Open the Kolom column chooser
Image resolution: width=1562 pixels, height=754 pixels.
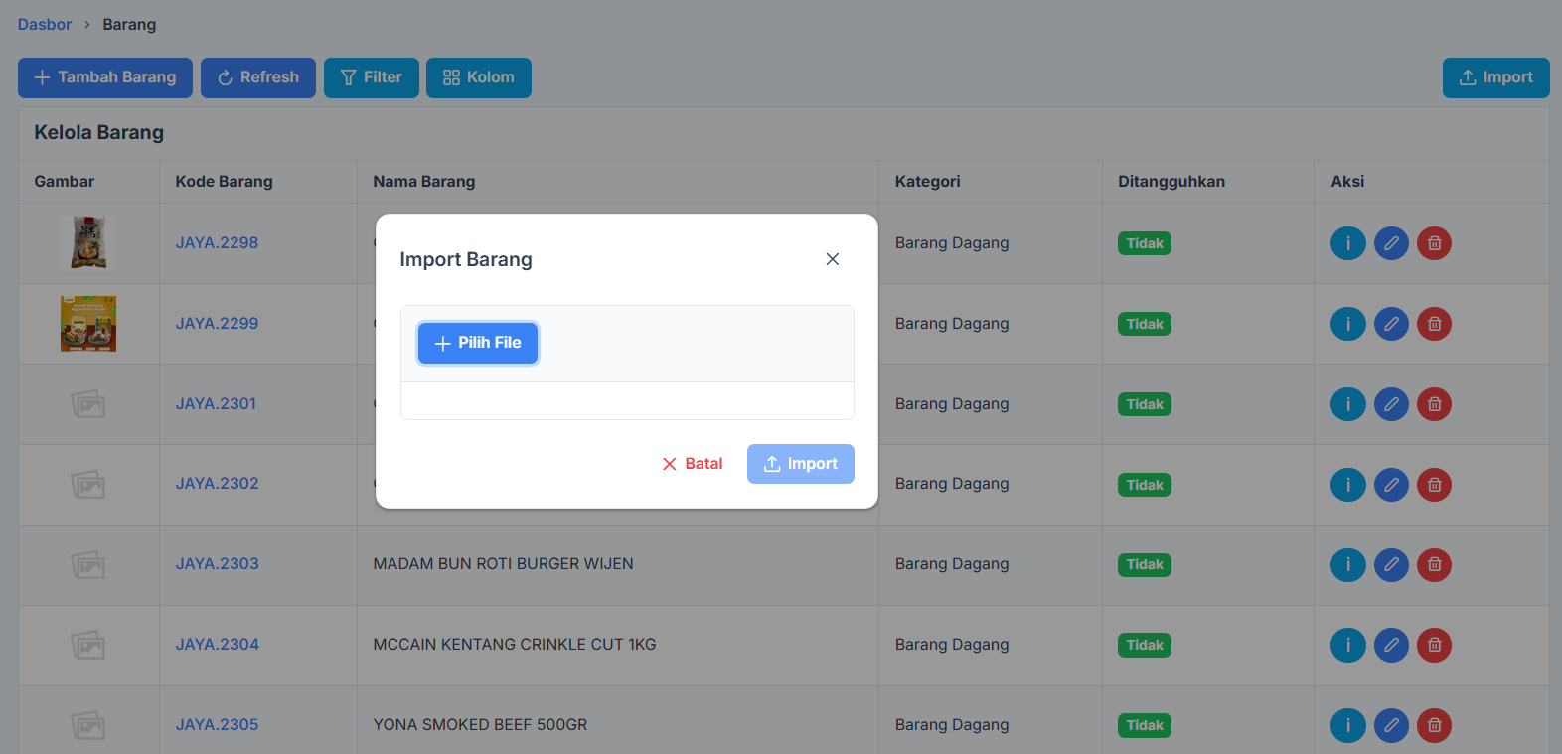click(x=479, y=77)
